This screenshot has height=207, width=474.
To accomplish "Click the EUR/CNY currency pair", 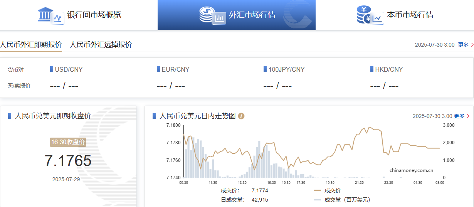I will pos(175,70).
